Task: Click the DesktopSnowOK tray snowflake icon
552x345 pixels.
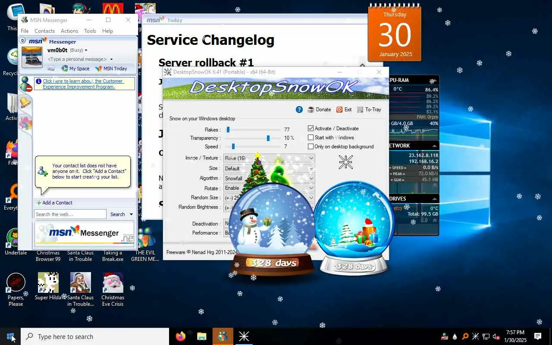Action: coord(475,336)
